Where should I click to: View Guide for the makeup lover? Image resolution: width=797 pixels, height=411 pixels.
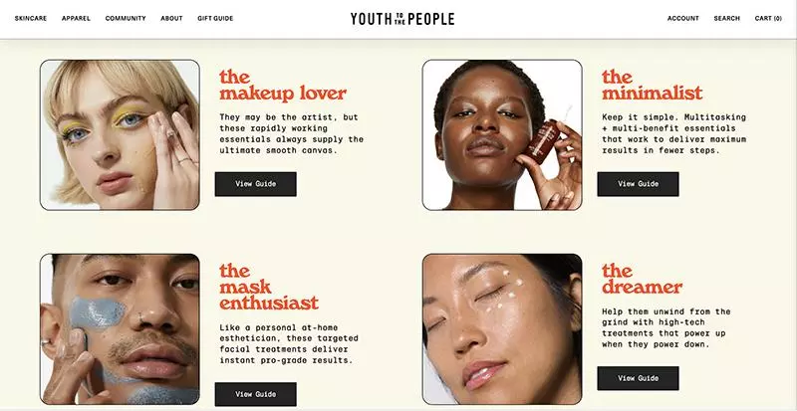click(x=256, y=184)
